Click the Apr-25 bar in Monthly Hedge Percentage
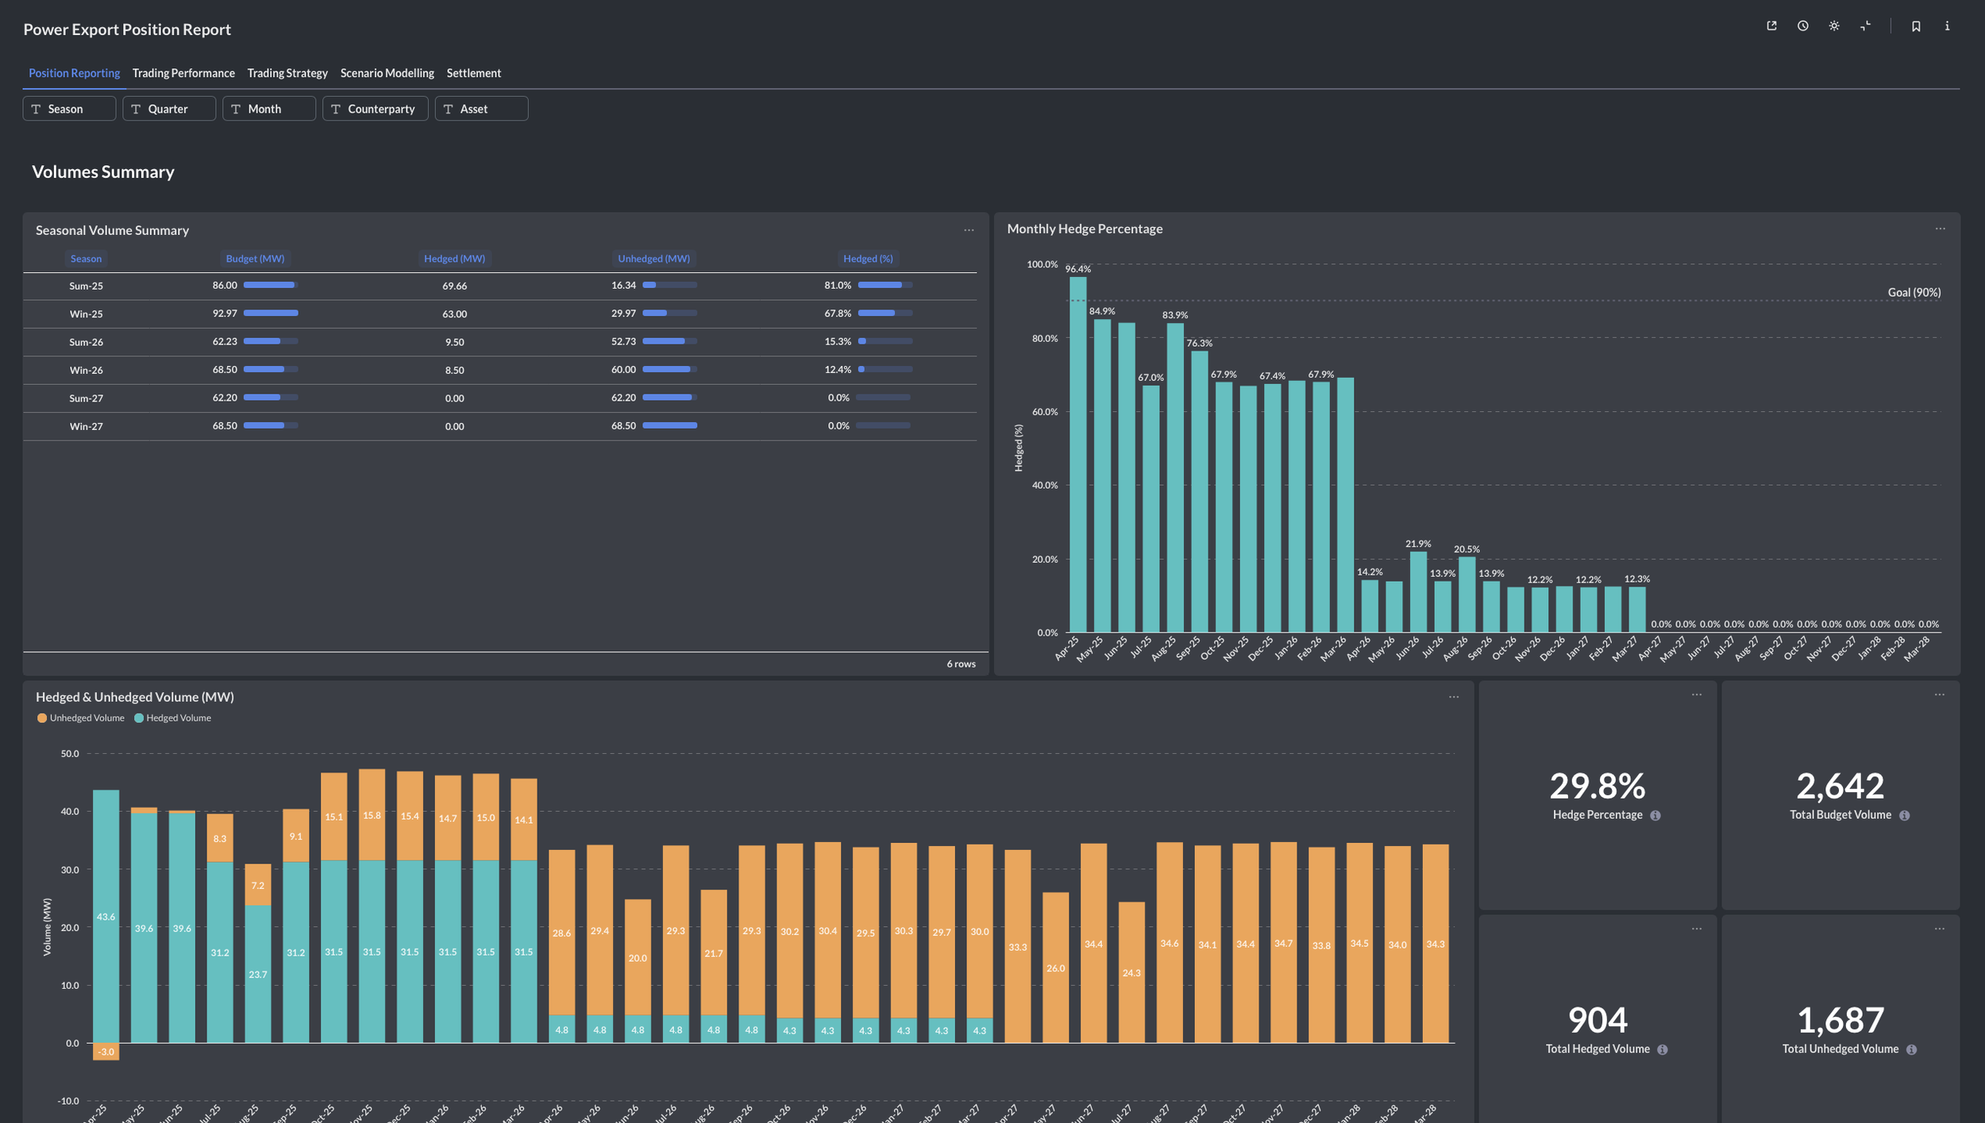The image size is (1985, 1123). click(1077, 455)
